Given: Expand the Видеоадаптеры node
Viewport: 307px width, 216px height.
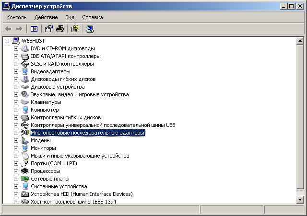Looking at the screenshot, I should 16,71.
